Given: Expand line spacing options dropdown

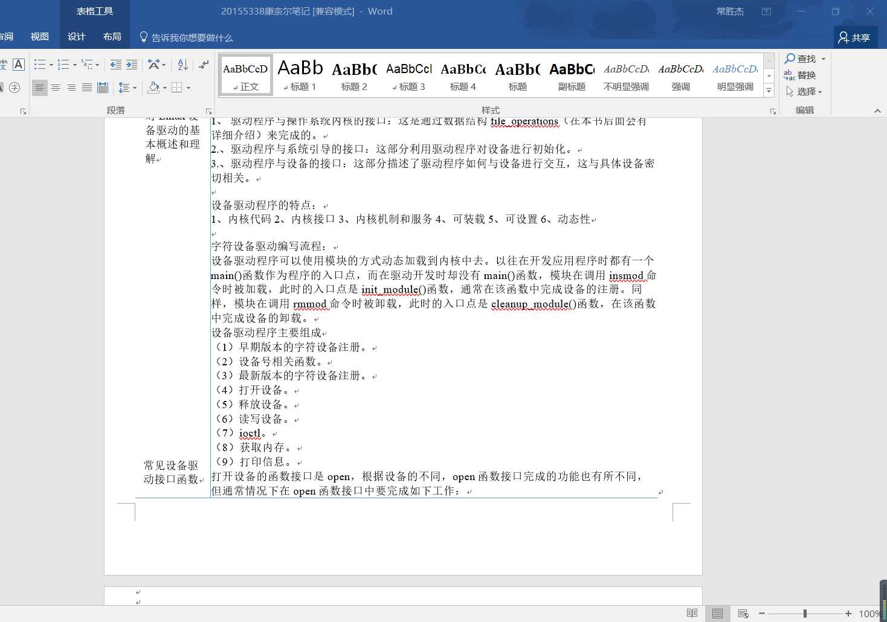Looking at the screenshot, I should (x=135, y=88).
